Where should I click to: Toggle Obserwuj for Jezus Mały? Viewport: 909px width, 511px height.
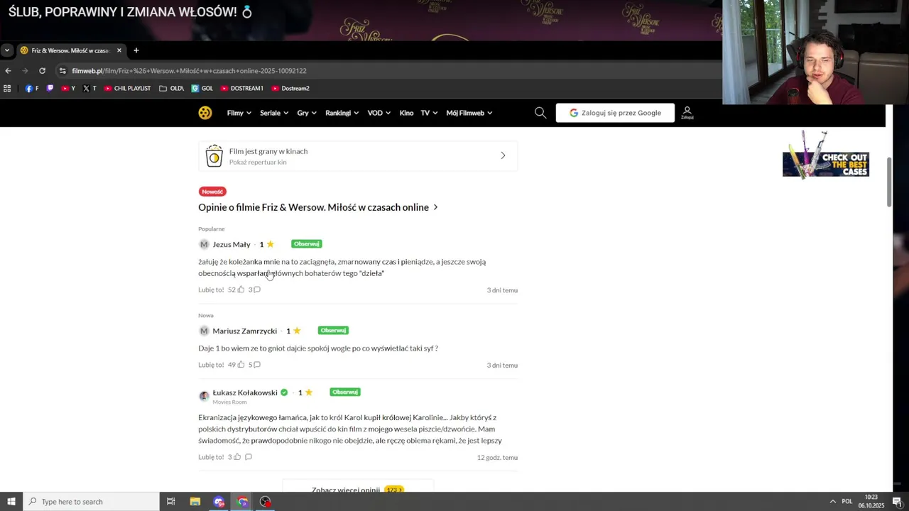click(x=307, y=244)
